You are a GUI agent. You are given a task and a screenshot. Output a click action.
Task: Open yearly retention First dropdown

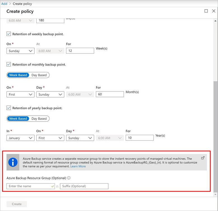[x=50, y=138]
